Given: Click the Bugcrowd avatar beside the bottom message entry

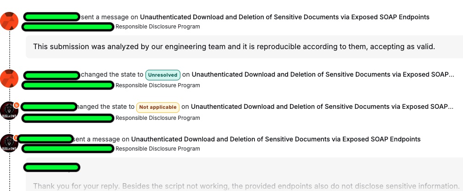Looking at the screenshot, I should click(9, 144).
